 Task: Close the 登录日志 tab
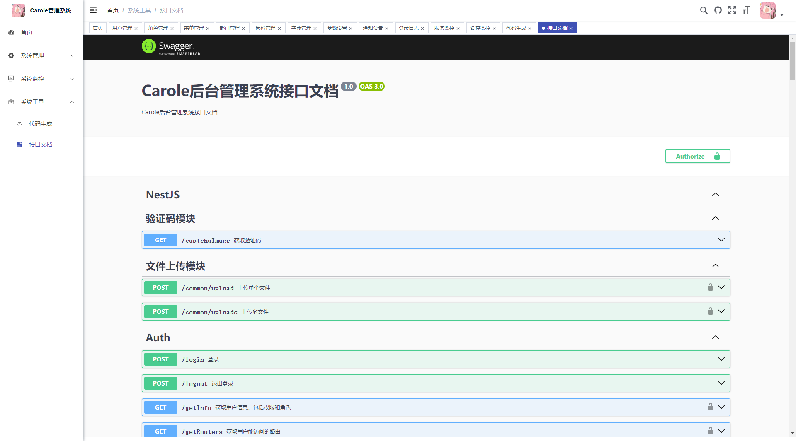coord(422,29)
